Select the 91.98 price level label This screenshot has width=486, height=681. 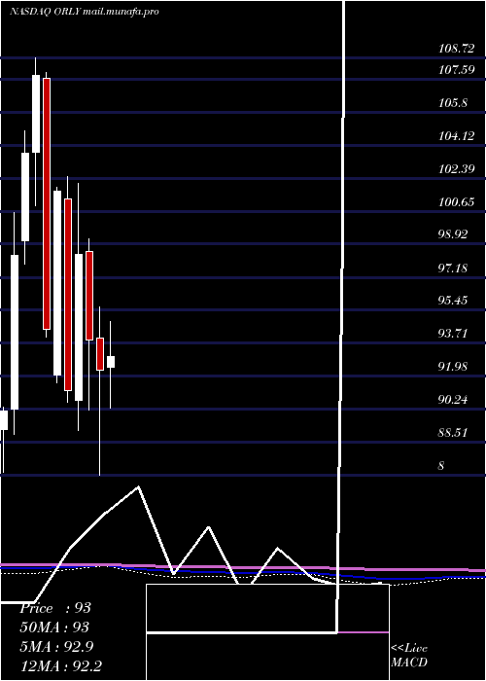coord(454,367)
